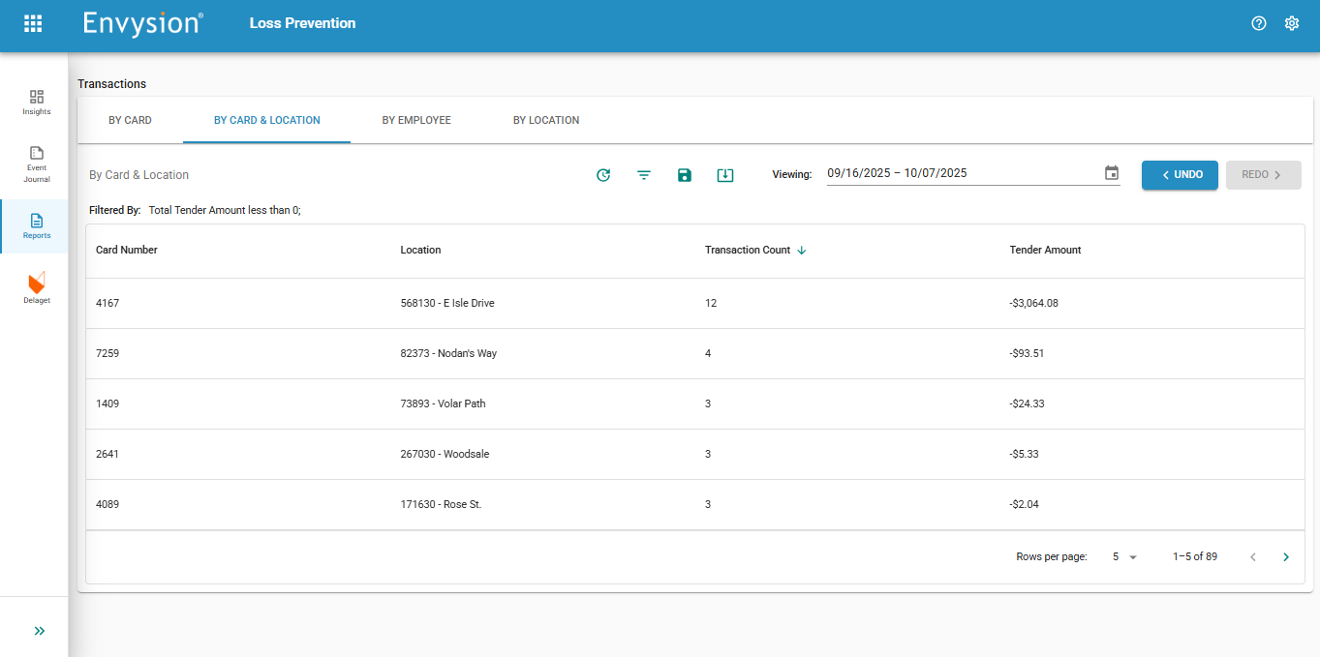Go to the next page of results
Viewport: 1320px width, 657px height.
(x=1286, y=557)
